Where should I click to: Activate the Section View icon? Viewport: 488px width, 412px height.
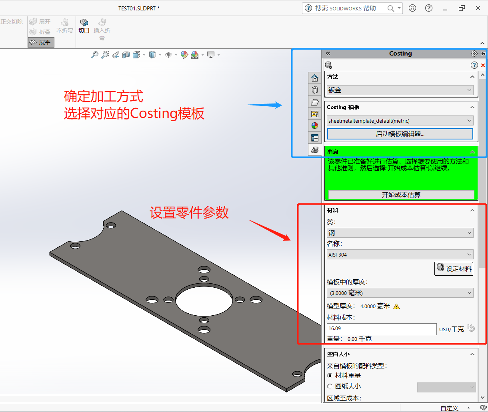126,55
